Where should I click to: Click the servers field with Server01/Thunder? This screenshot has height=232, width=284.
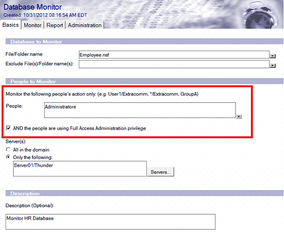click(x=80, y=169)
